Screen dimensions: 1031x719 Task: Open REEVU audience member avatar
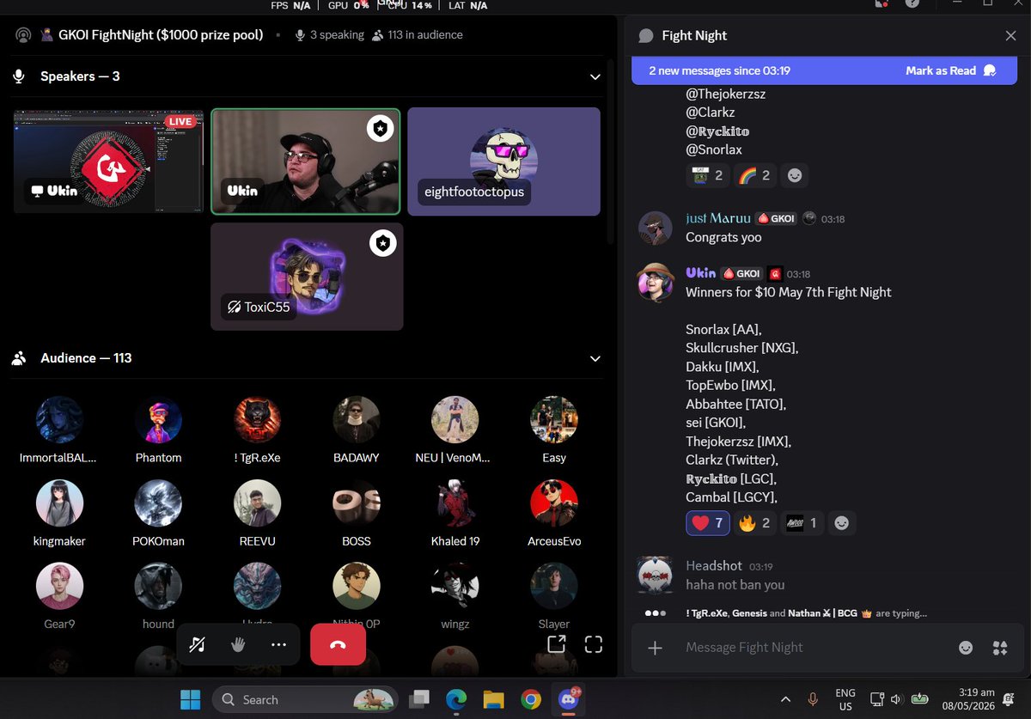pos(258,503)
